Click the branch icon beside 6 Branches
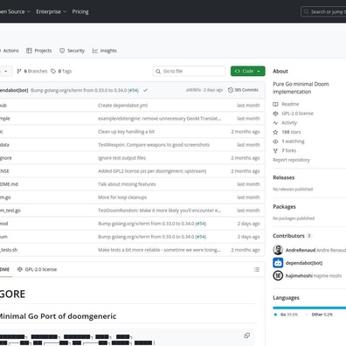This screenshot has width=346, height=346. (x=19, y=71)
